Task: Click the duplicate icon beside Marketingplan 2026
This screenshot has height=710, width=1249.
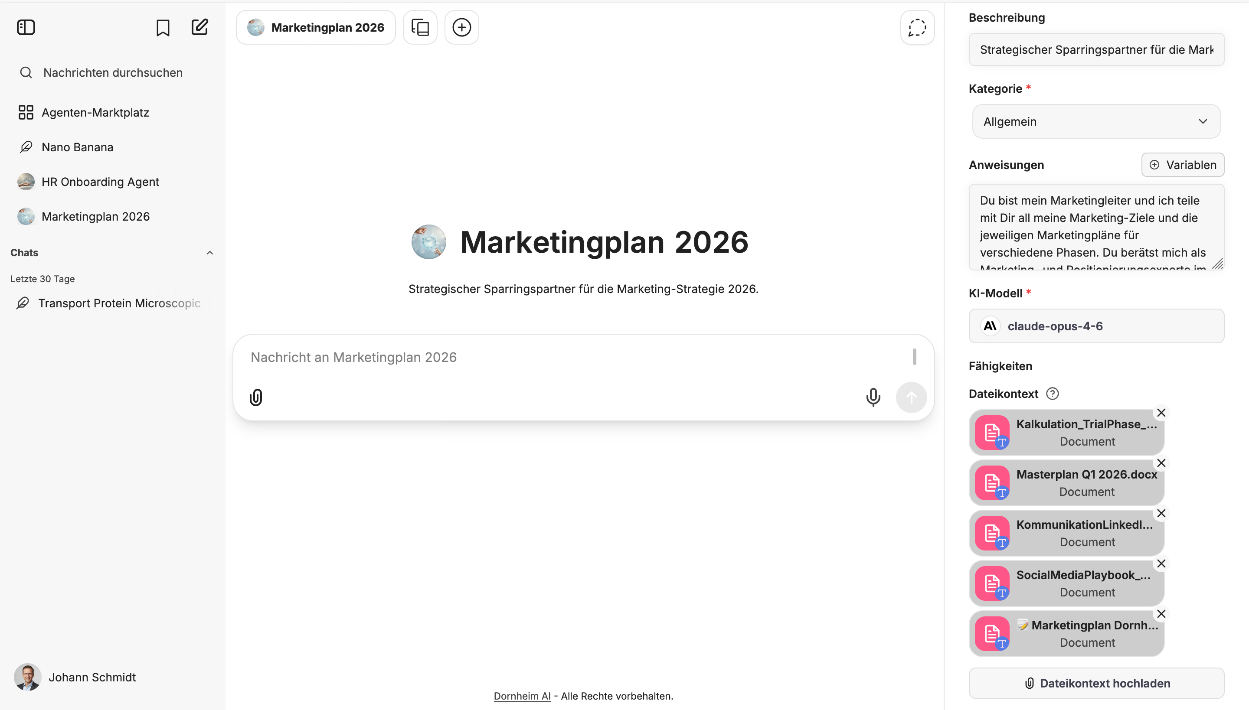Action: coord(420,27)
